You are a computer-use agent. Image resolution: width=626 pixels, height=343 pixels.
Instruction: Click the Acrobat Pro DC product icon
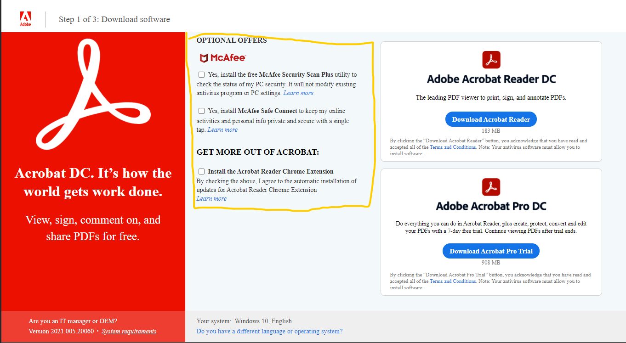point(491,187)
